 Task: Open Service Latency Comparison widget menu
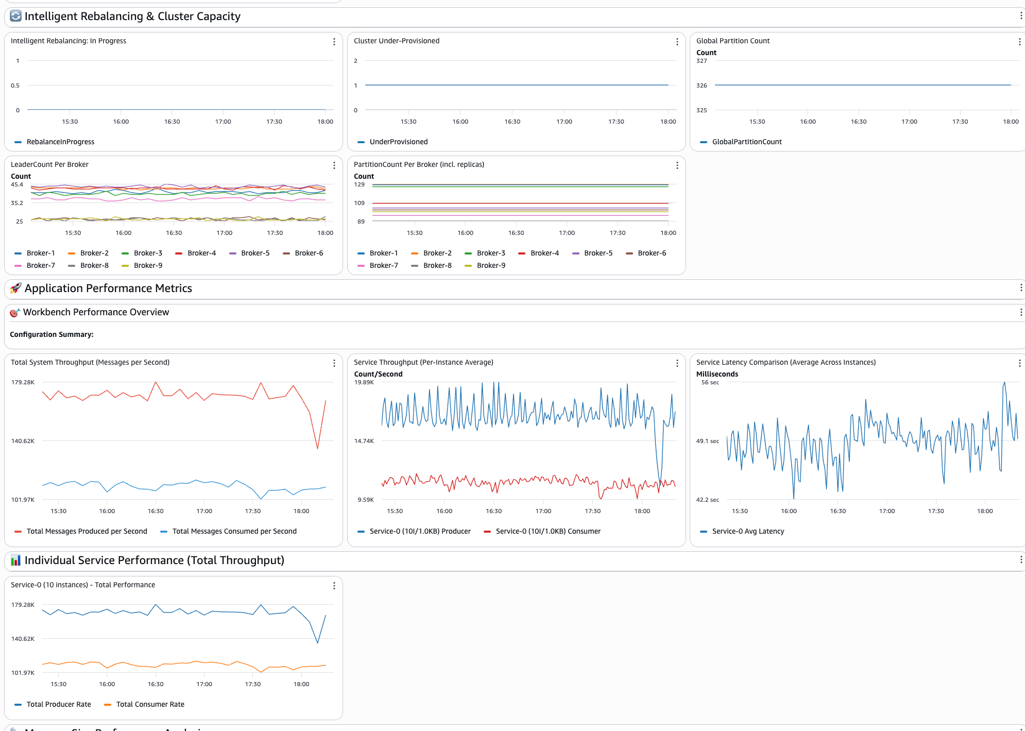[x=1019, y=363]
